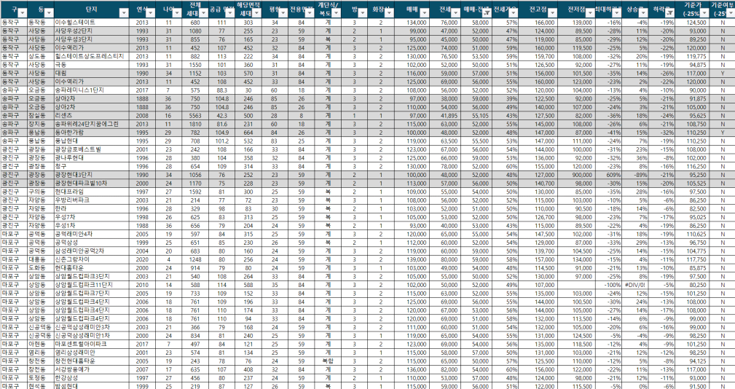Open the 기준가 (-25%) filter dropdown

[704, 13]
